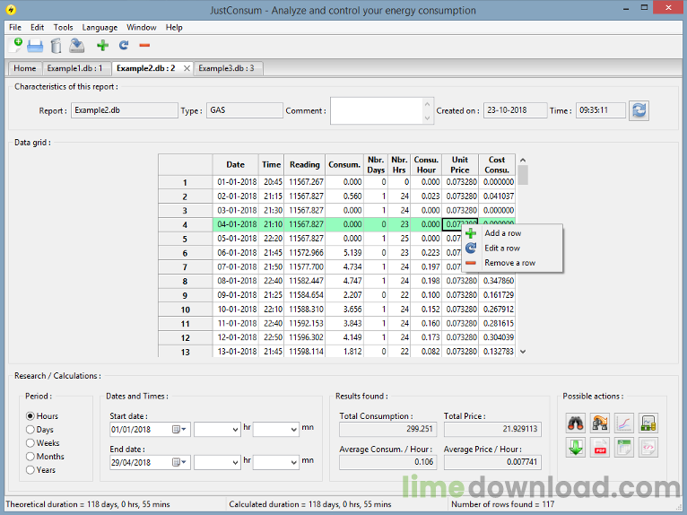Click the red minus remove row toolbar icon
This screenshot has width=687, height=515.
[144, 45]
